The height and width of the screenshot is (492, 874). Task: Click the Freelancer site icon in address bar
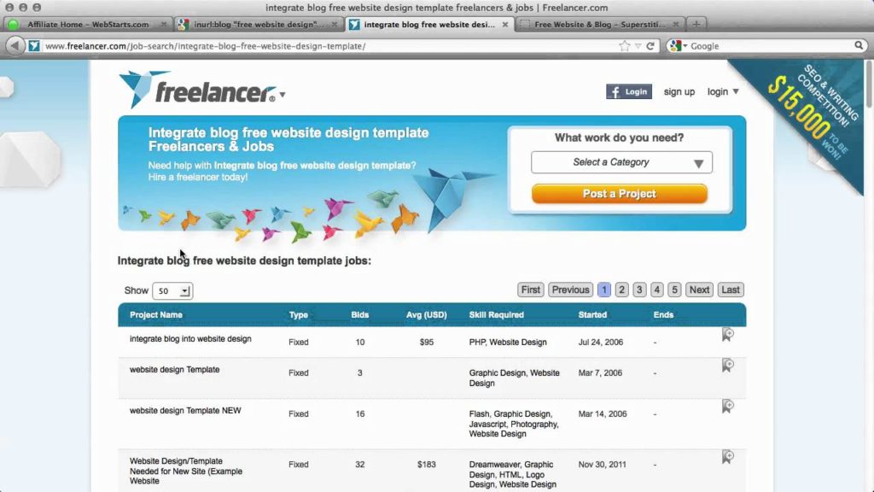click(34, 46)
